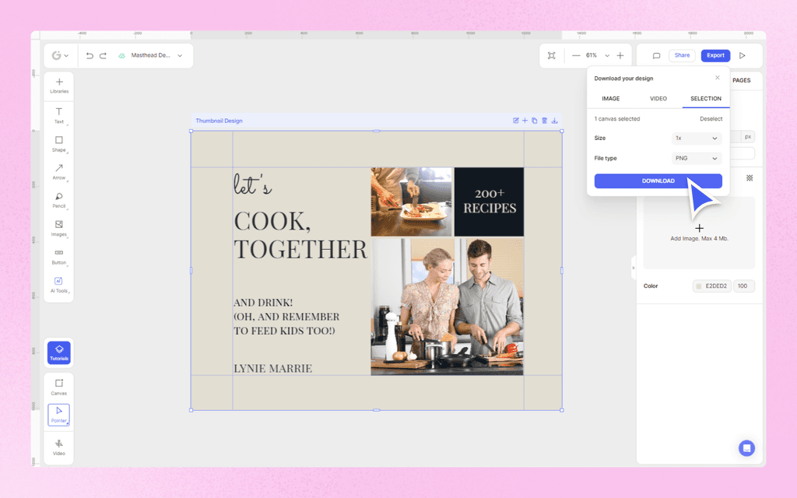Select the Button element tool
The width and height of the screenshot is (797, 498).
59,257
